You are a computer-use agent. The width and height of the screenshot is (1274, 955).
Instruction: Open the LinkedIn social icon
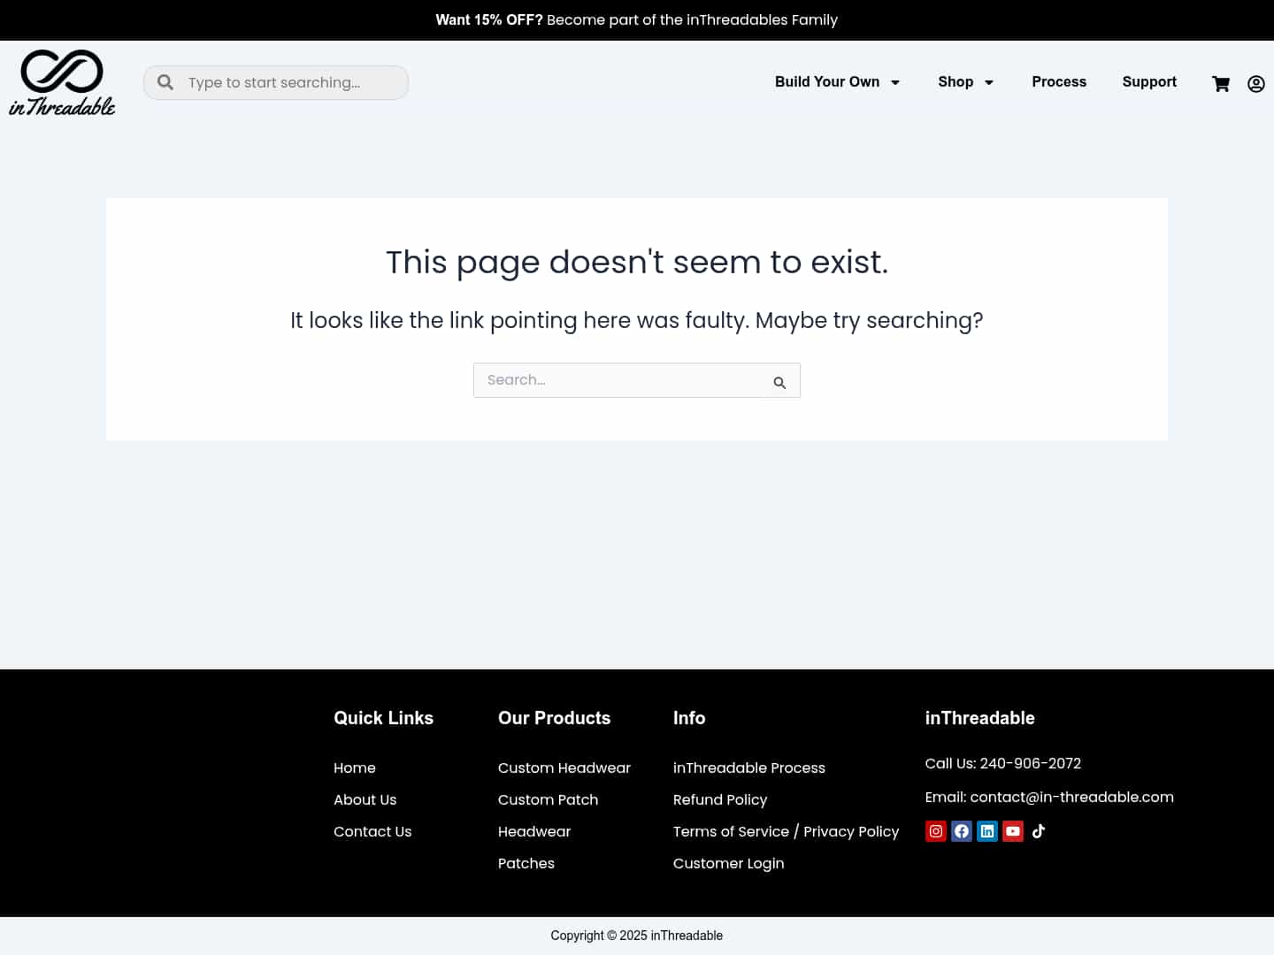point(987,831)
